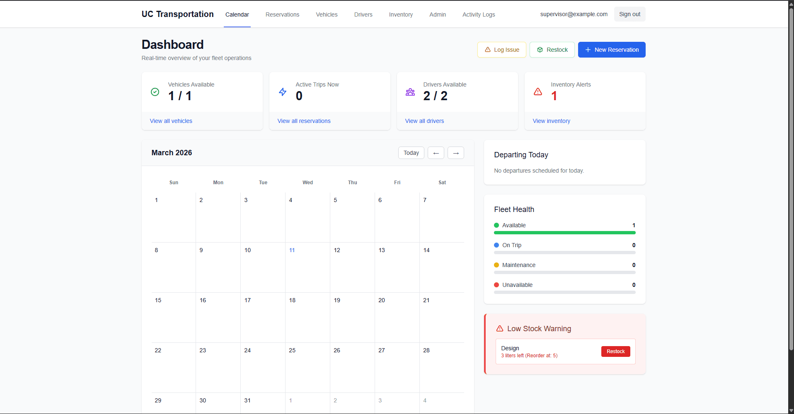The height and width of the screenshot is (414, 794).
Task: Click the Low Stock Warning triangle icon
Action: pyautogui.click(x=500, y=329)
